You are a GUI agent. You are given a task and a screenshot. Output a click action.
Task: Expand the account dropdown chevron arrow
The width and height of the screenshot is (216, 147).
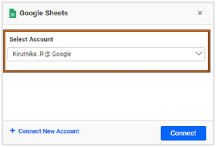198,54
